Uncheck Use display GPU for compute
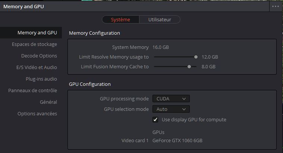The height and width of the screenshot is (153, 283). (155, 120)
